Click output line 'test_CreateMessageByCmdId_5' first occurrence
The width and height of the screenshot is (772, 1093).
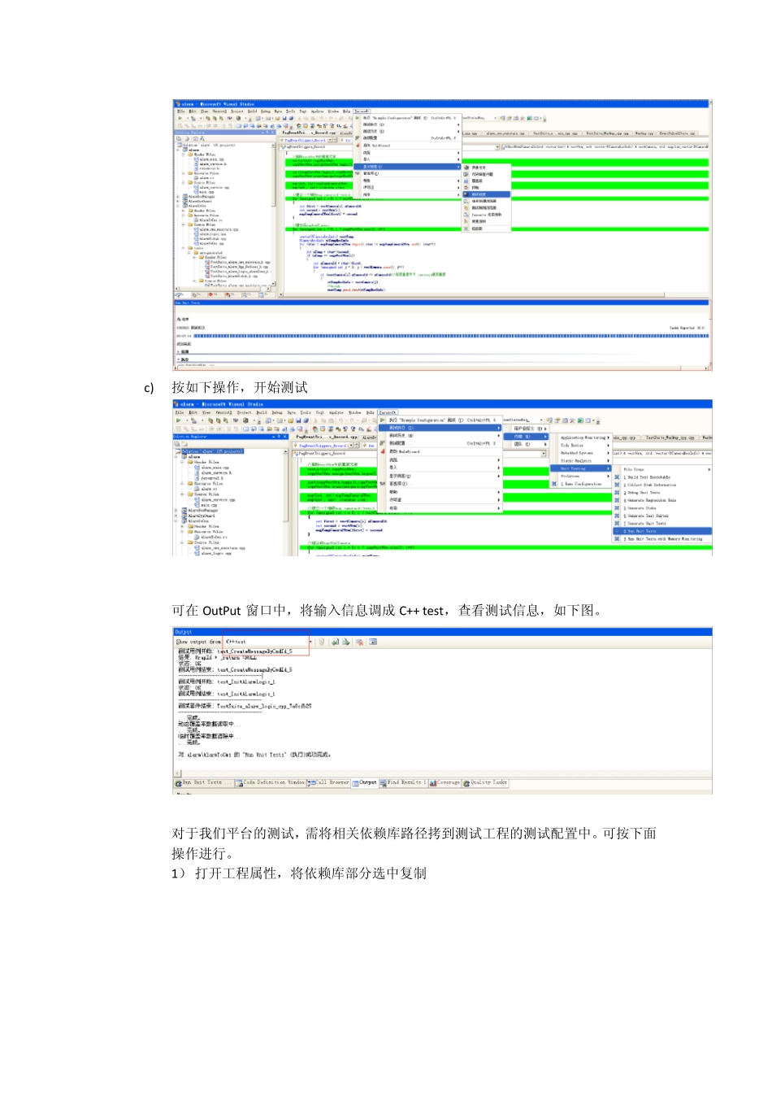(235, 651)
